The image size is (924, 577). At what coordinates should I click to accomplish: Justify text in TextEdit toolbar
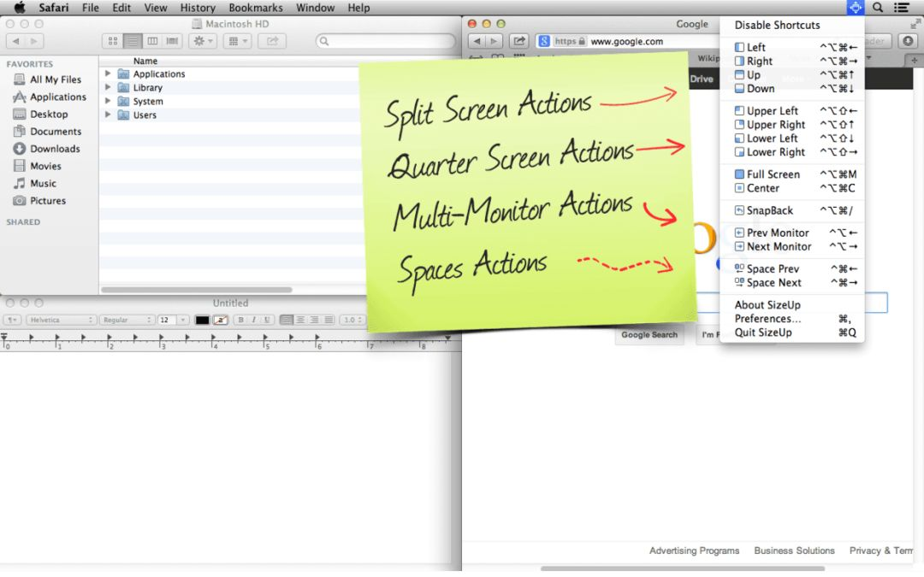(x=329, y=320)
